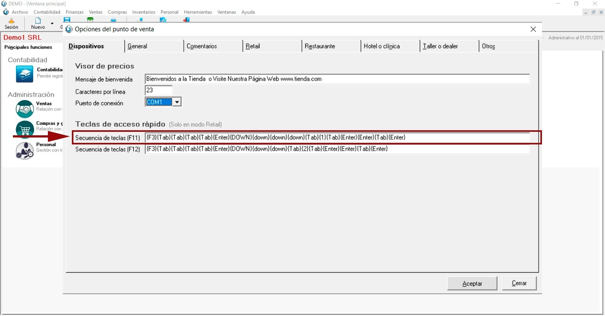Click the red exit door toolbar icon

(x=186, y=20)
